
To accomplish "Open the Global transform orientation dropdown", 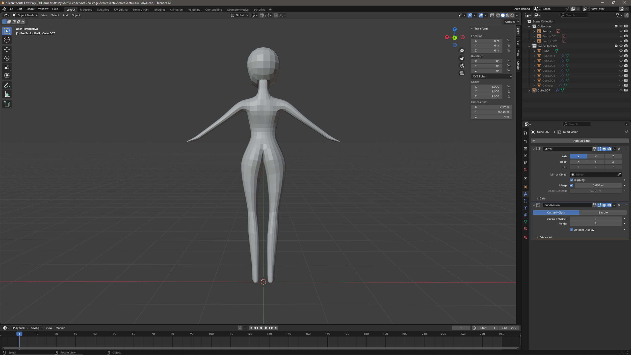I will (240, 15).
